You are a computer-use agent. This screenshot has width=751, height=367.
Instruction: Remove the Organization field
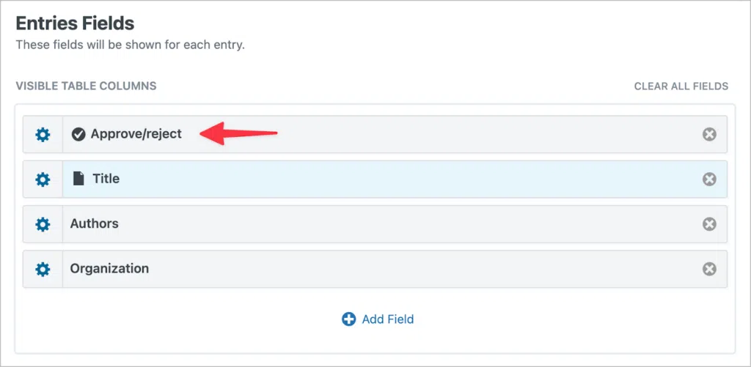(709, 269)
